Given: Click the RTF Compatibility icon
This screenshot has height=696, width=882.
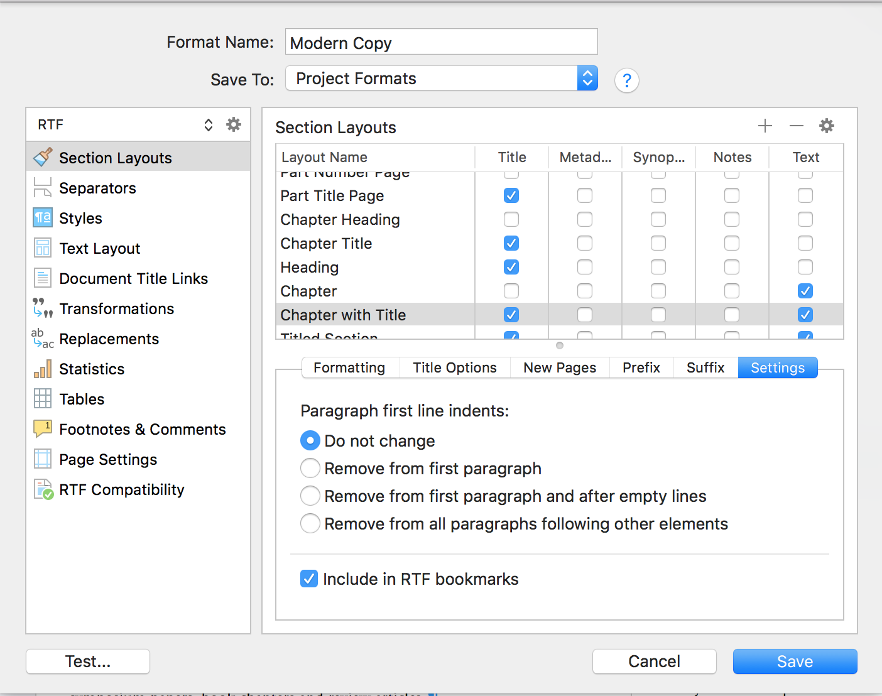Looking at the screenshot, I should coord(43,489).
